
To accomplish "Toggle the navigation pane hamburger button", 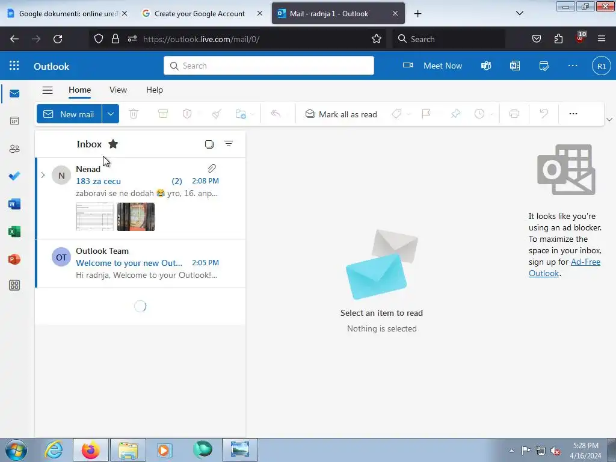I will click(x=48, y=90).
